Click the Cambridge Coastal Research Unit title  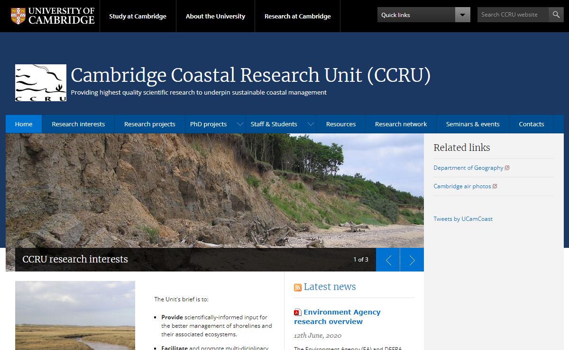(250, 75)
